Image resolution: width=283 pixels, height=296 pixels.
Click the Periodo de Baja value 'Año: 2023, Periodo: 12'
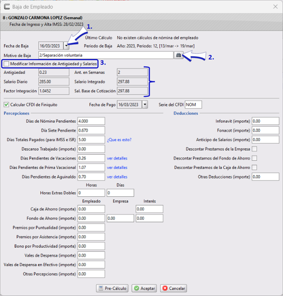(137, 46)
